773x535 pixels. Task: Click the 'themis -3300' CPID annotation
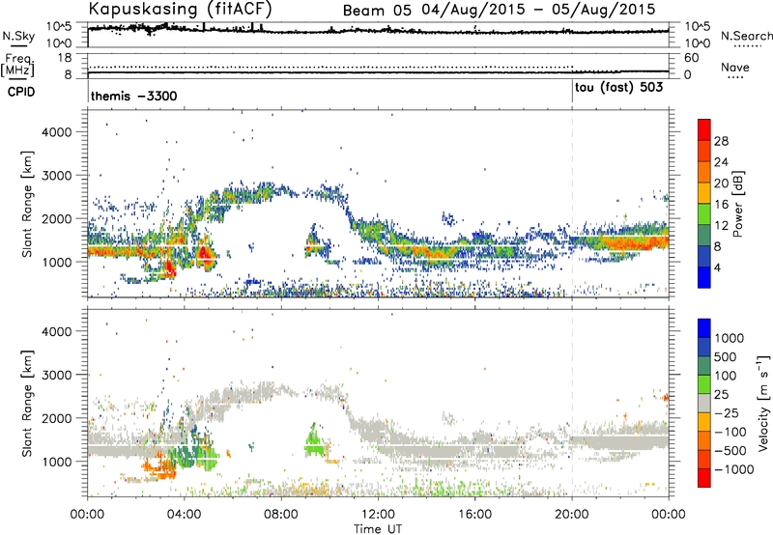tap(134, 96)
